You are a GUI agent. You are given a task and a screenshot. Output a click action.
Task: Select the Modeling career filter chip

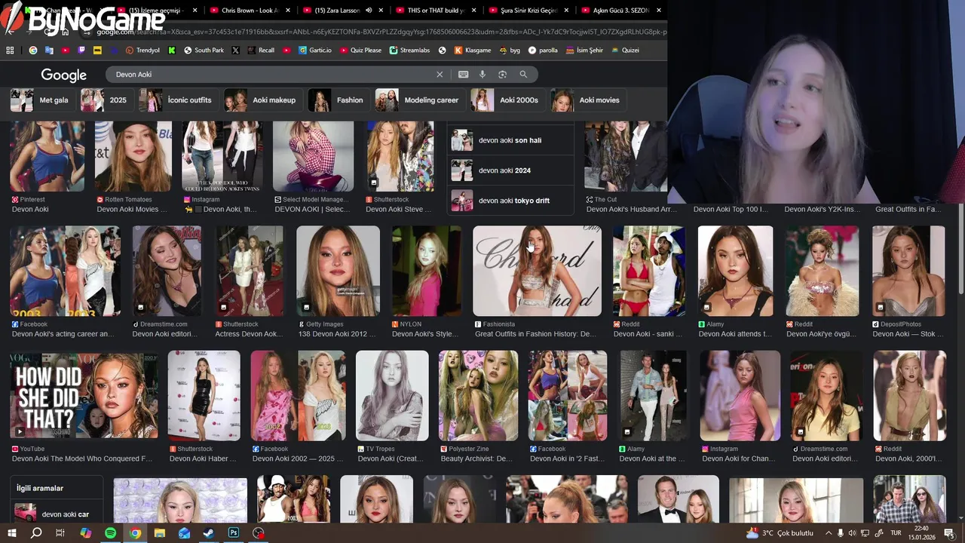pyautogui.click(x=419, y=100)
